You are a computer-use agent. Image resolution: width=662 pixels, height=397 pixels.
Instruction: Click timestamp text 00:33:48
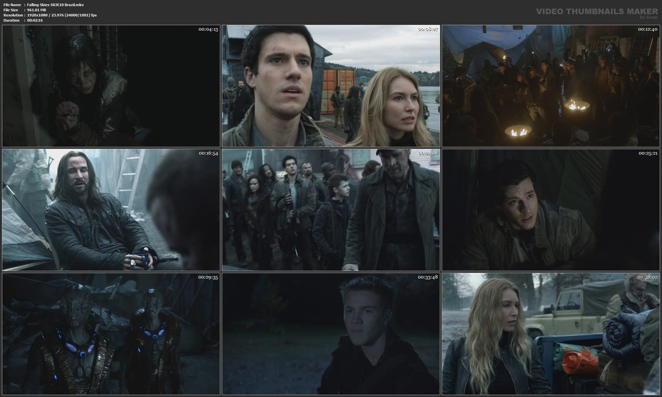click(428, 277)
